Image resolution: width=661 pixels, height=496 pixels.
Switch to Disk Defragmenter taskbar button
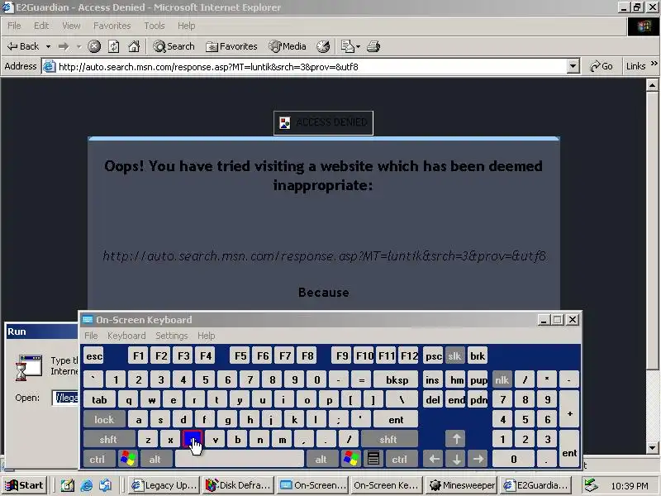pos(239,485)
